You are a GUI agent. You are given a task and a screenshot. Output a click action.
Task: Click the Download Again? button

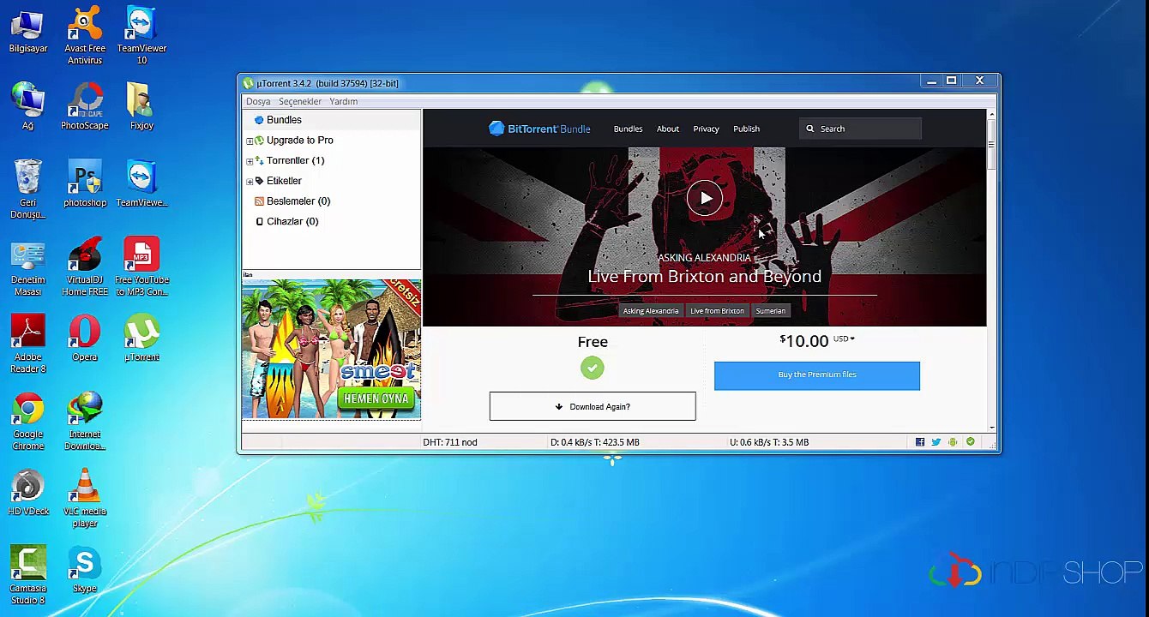click(593, 406)
